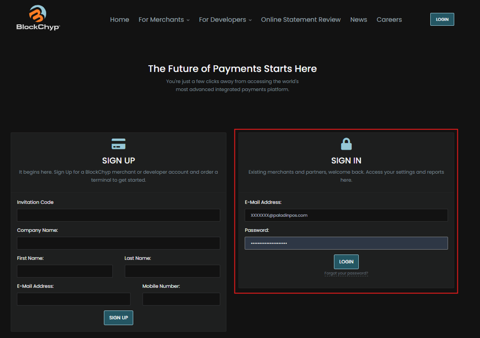Open the For Developers menu
The height and width of the screenshot is (338, 480).
(x=223, y=20)
